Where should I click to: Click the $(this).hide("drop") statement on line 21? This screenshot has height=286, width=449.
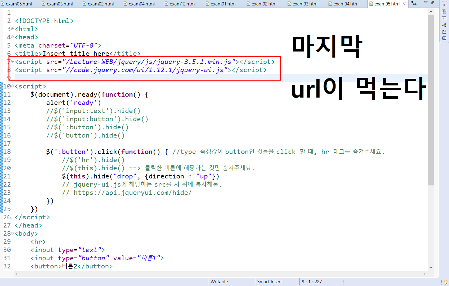[x=140, y=176]
